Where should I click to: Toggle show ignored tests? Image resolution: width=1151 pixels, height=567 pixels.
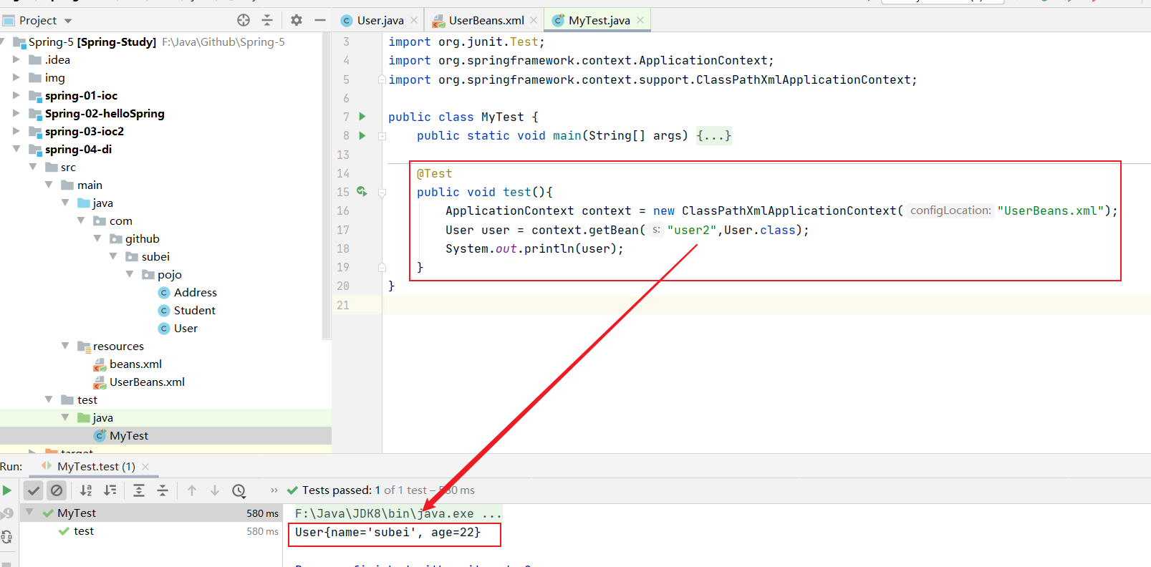point(57,490)
